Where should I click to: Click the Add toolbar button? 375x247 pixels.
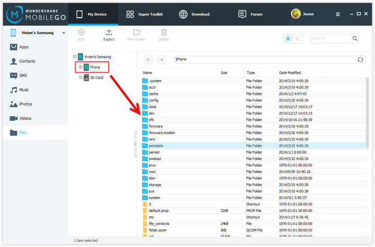pyautogui.click(x=81, y=35)
